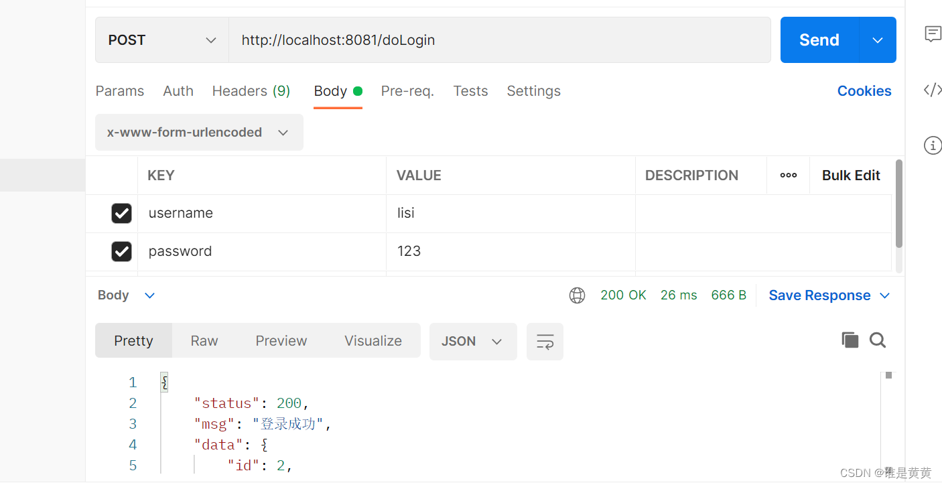Open the x-www-form-urlencoded body type dropdown
The height and width of the screenshot is (485, 942).
(199, 133)
